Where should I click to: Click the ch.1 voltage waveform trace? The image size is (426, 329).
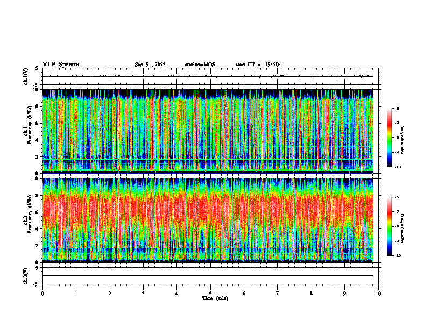208,76
